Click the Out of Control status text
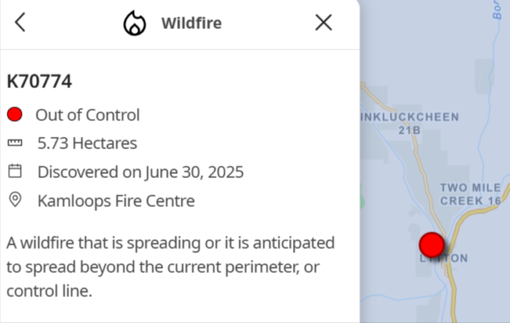The width and height of the screenshot is (510, 323). coord(88,114)
